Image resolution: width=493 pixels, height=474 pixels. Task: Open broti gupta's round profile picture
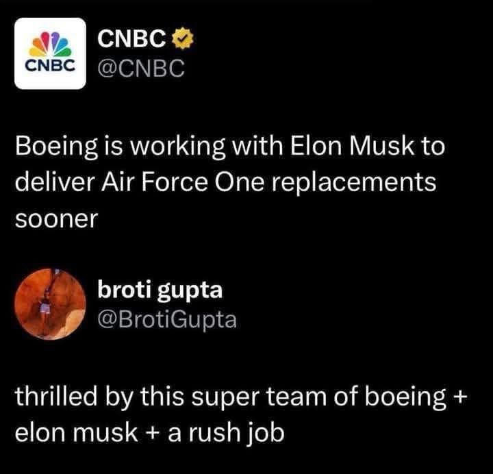coord(49,304)
